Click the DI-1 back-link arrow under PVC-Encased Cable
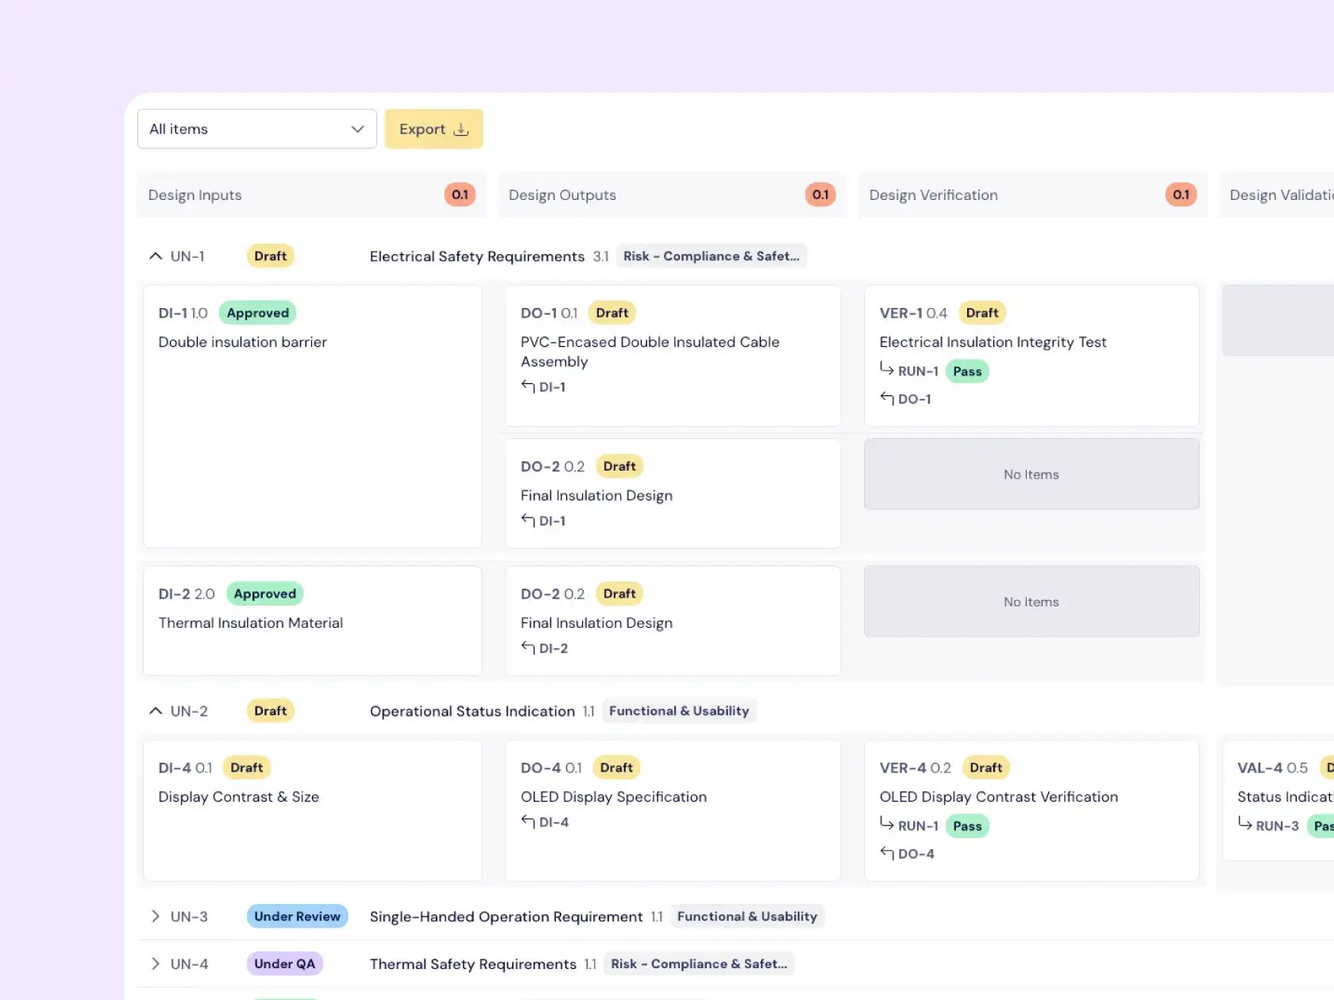This screenshot has height=1000, width=1334. [x=528, y=387]
